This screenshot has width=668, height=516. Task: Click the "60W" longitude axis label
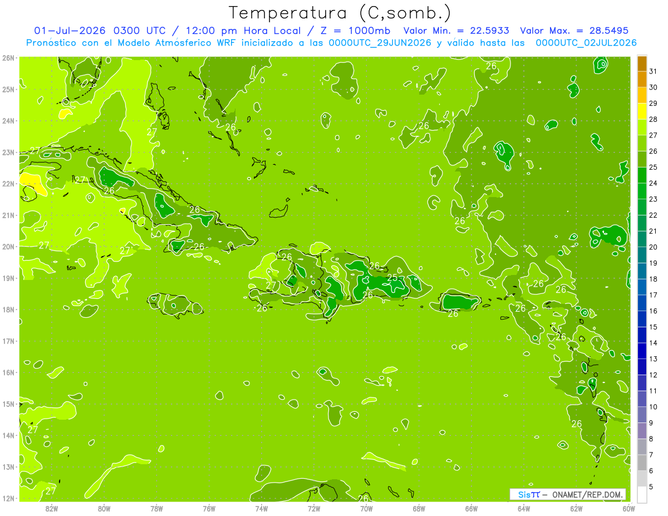click(x=628, y=508)
